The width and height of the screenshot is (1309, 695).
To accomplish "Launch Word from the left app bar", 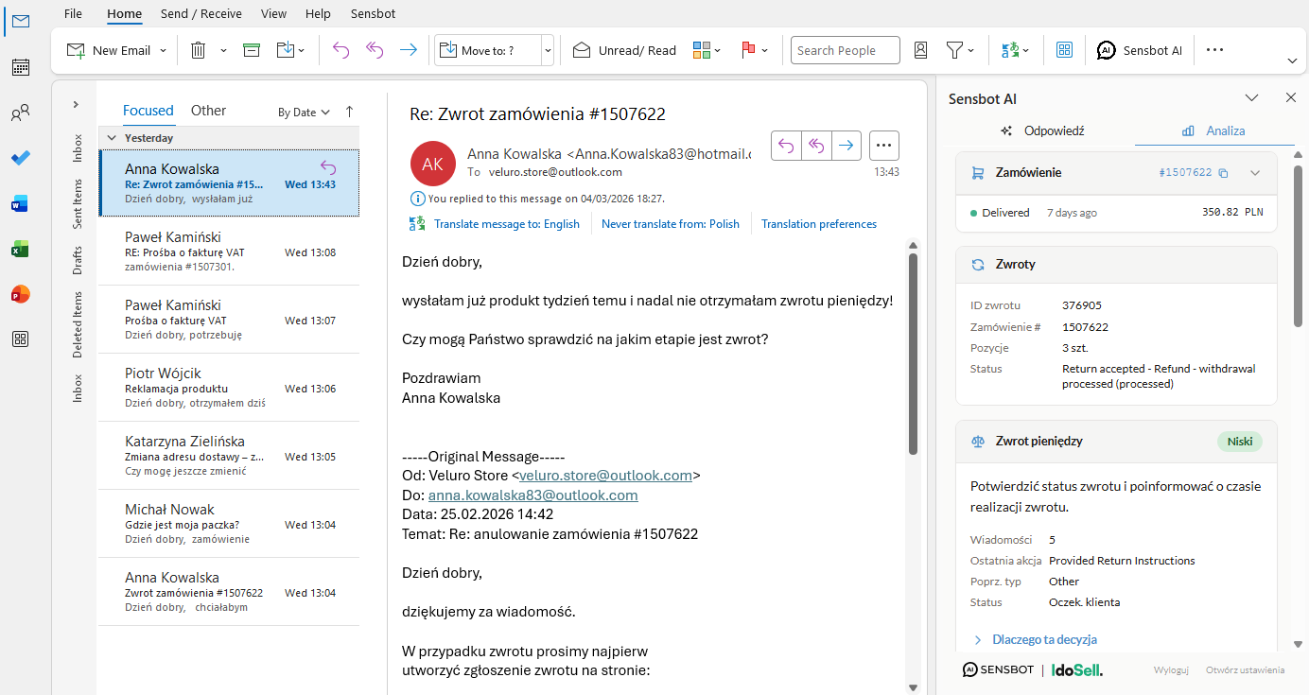I will (x=20, y=203).
